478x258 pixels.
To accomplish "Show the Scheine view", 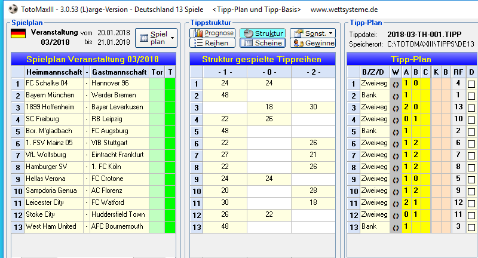I will (x=262, y=43).
